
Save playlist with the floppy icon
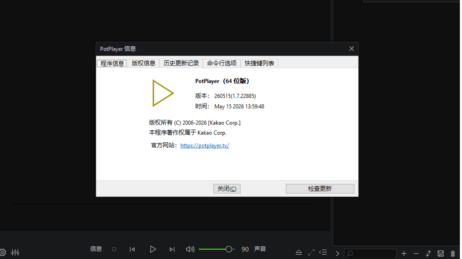(x=441, y=254)
